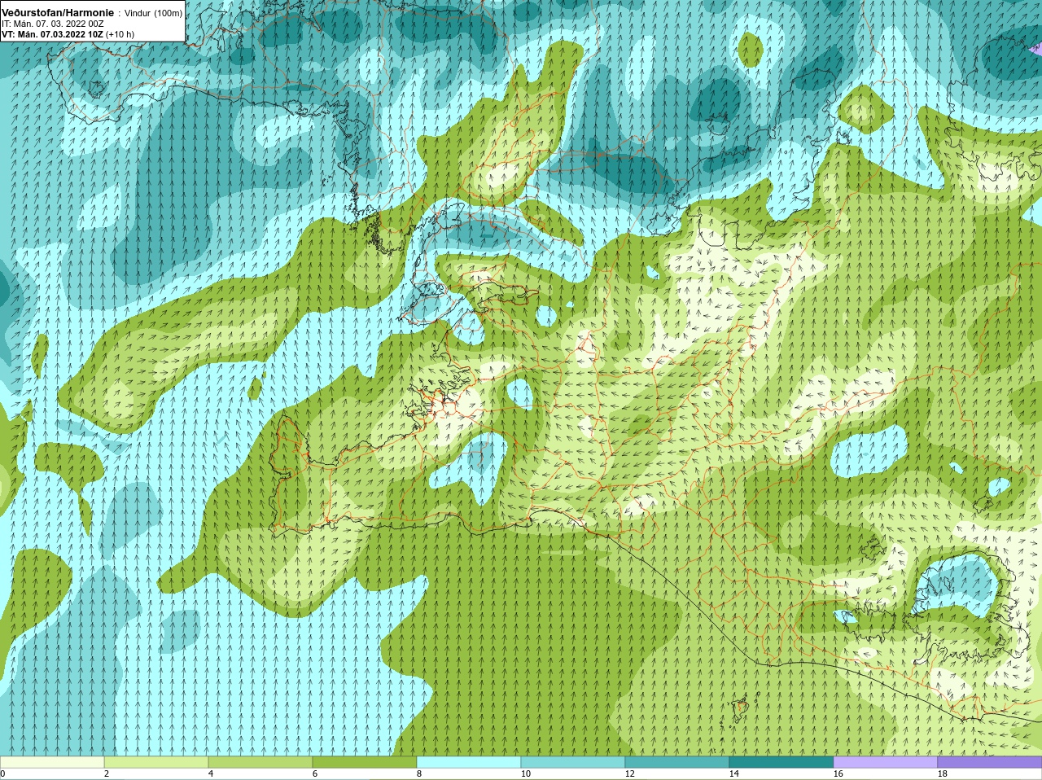Select the 10–12 turquoise legend swatch
The height and width of the screenshot is (780, 1042).
[573, 762]
